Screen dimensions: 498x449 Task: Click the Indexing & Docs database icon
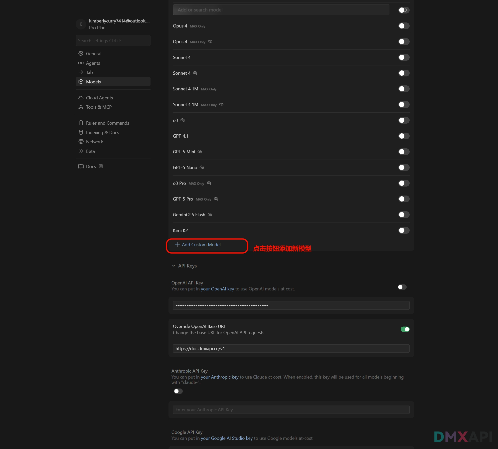pos(81,132)
